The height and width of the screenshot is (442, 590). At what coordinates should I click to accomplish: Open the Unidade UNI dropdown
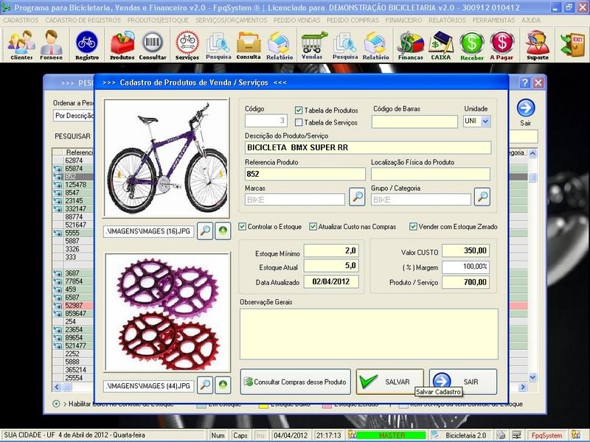pyautogui.click(x=485, y=121)
